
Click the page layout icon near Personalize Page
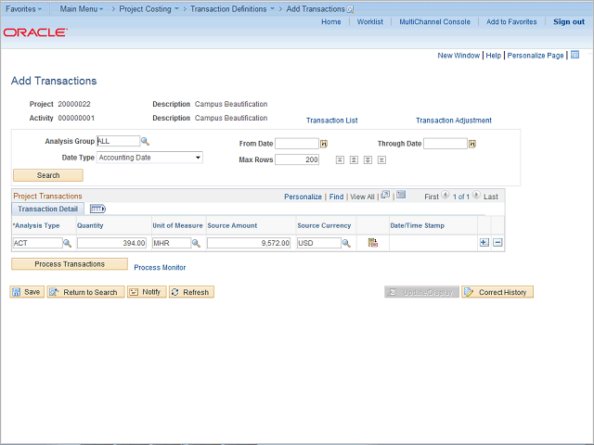(575, 55)
